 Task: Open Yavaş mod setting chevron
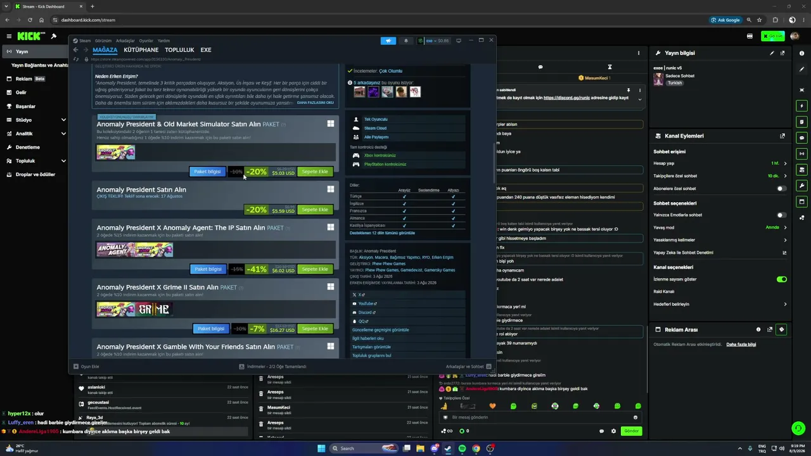786,227
